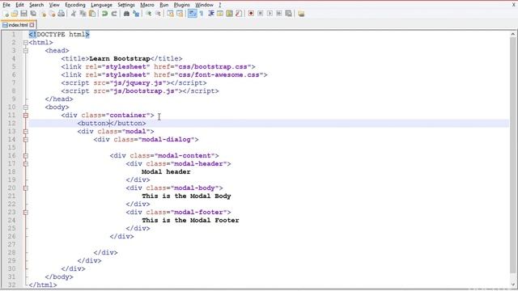Click the Open file folder icon
The width and height of the screenshot is (518, 291).
click(x=15, y=14)
